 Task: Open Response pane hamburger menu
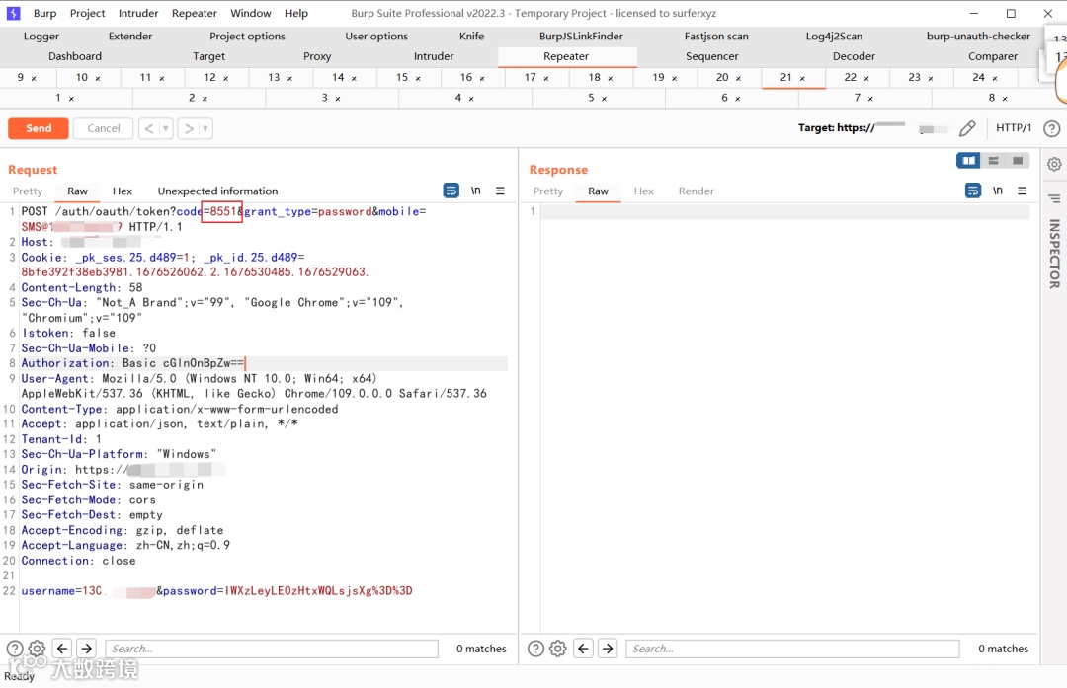coord(1023,191)
